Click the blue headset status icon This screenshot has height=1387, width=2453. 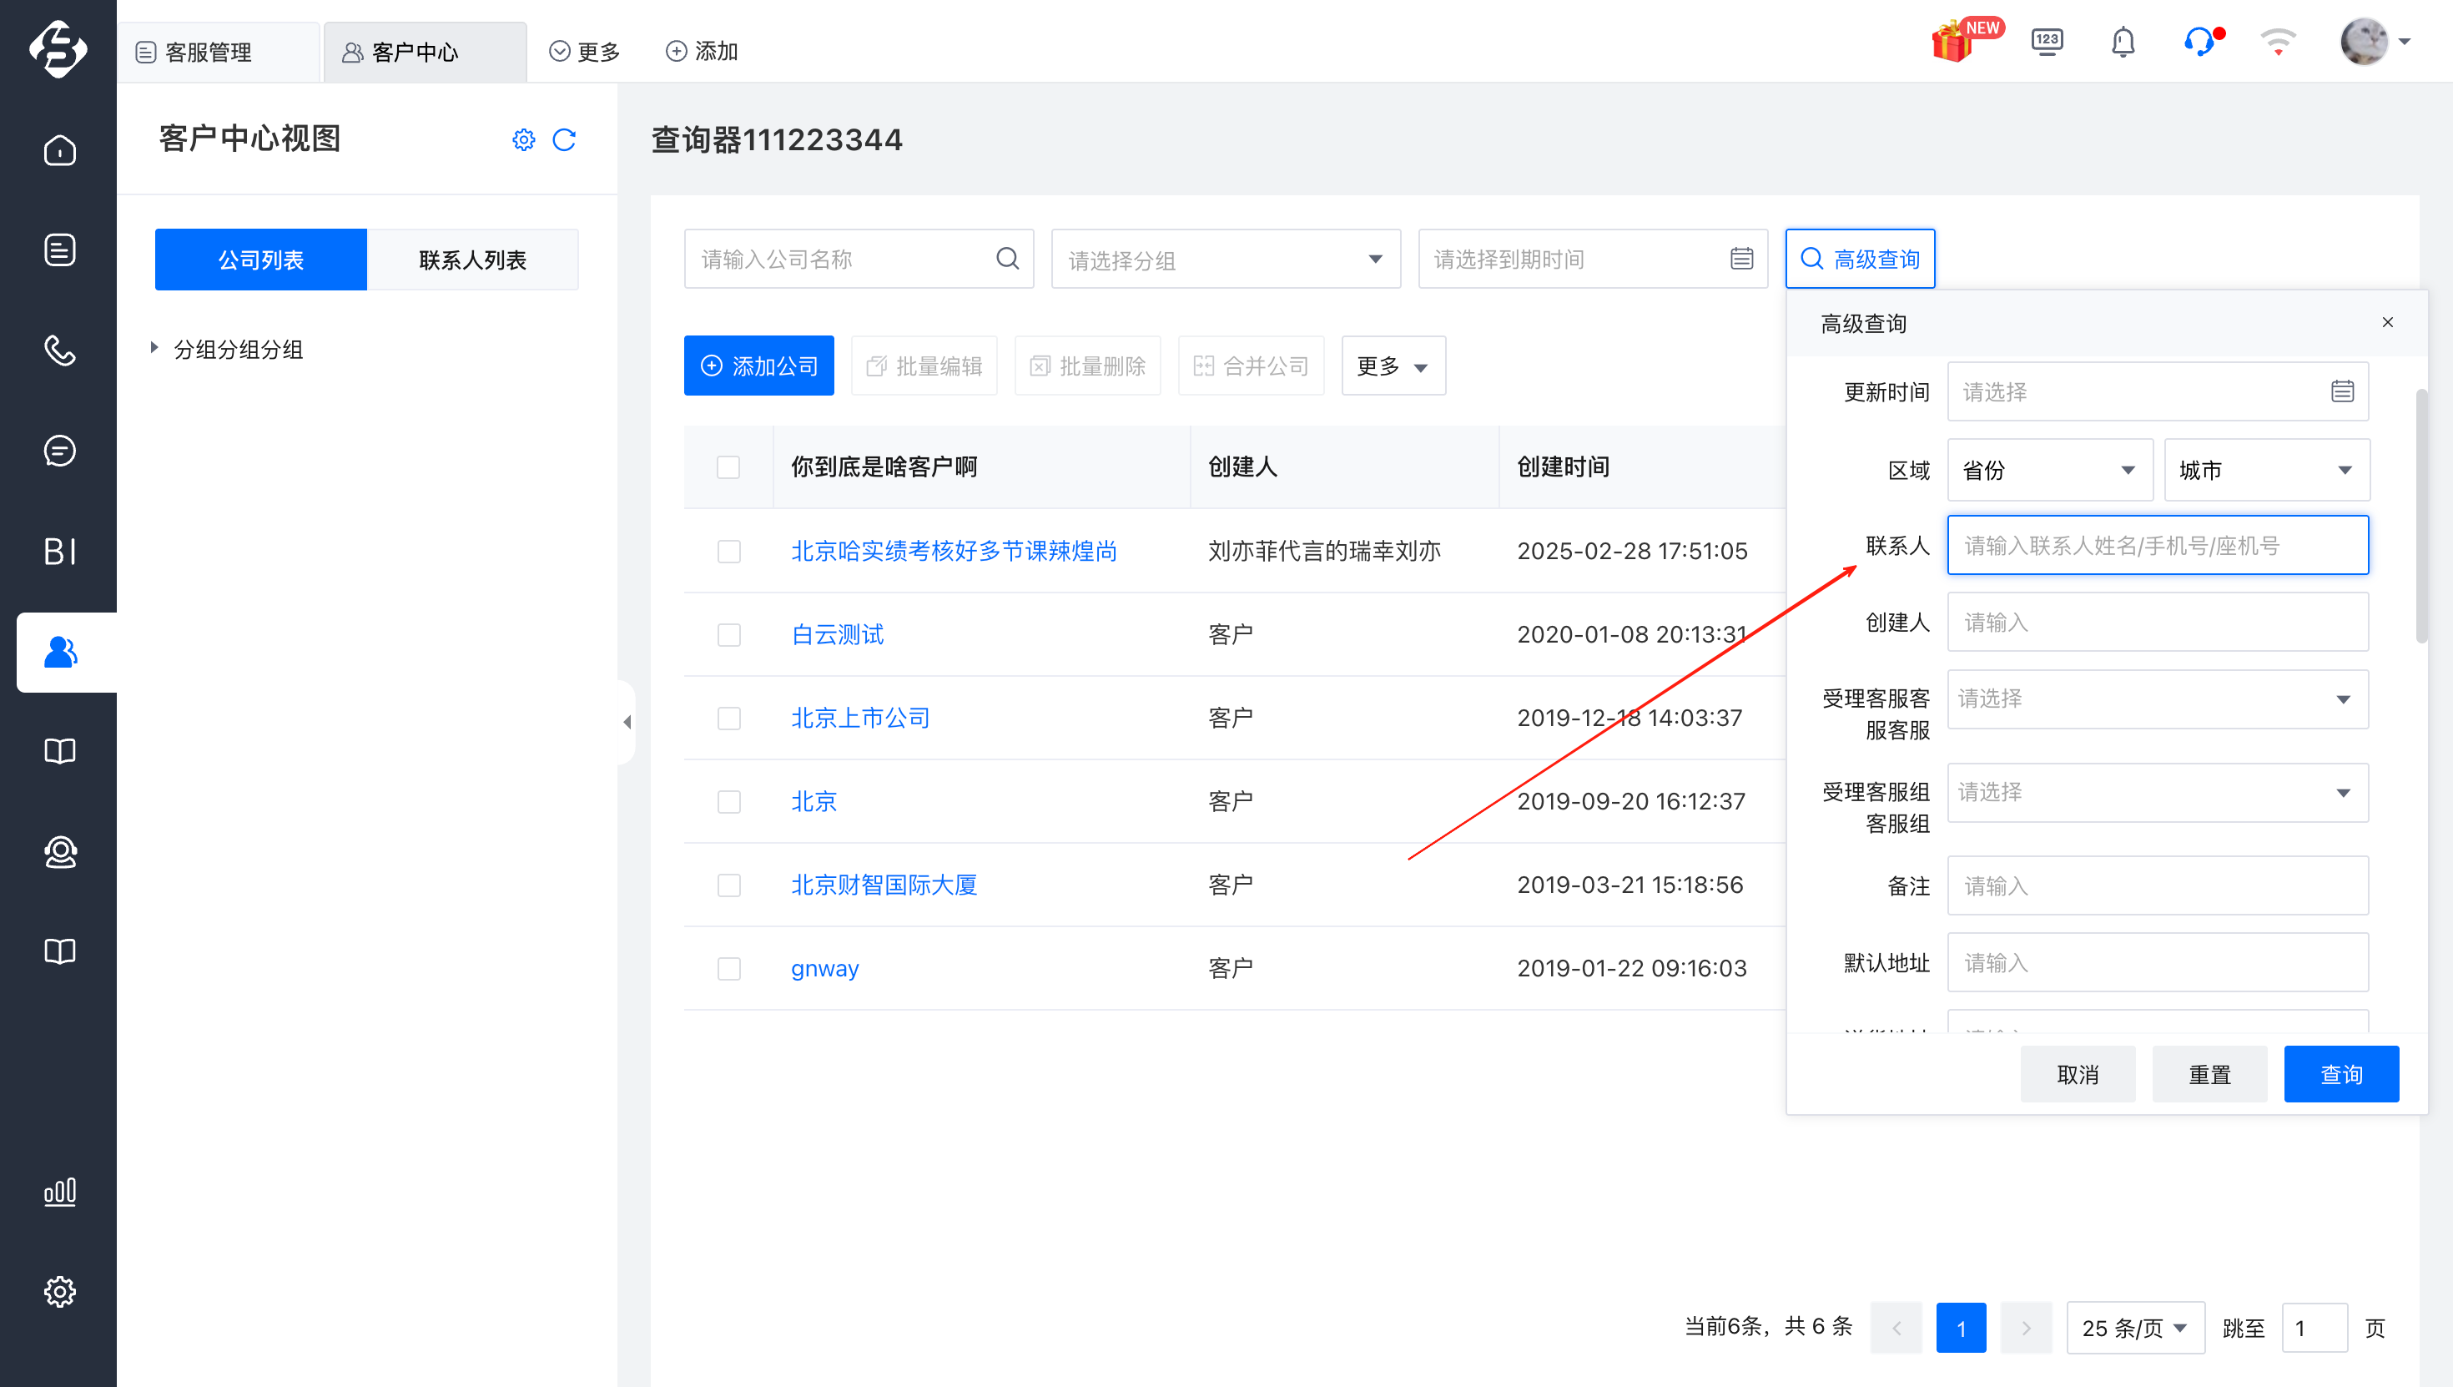[2201, 42]
